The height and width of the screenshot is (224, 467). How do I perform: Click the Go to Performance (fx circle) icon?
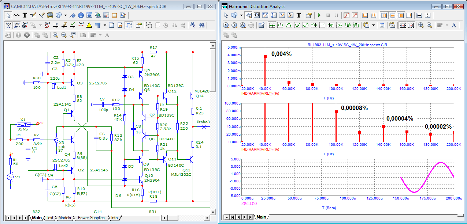click(242, 25)
